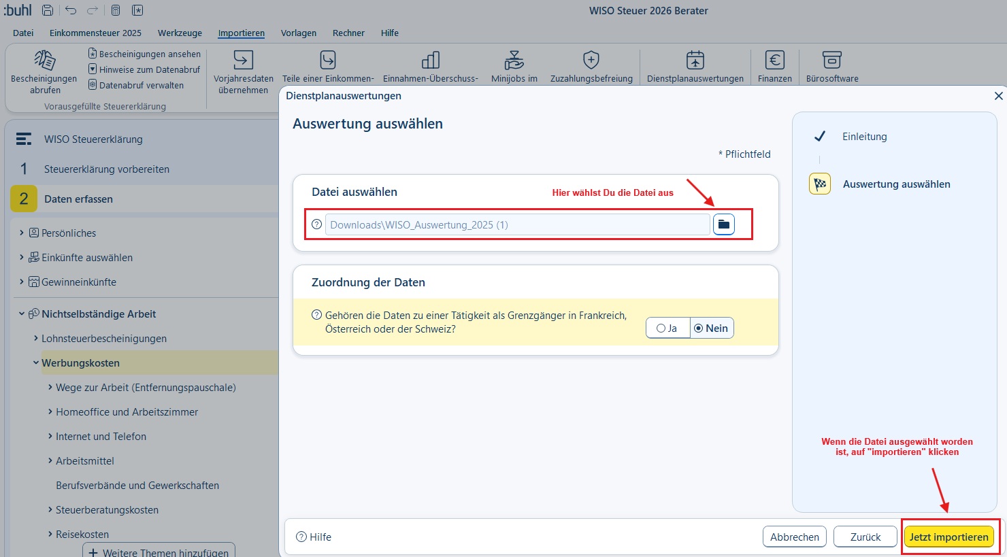This screenshot has width=1007, height=557.
Task: Click the WISO Steuererklärung menu lines icon
Action: (x=24, y=139)
